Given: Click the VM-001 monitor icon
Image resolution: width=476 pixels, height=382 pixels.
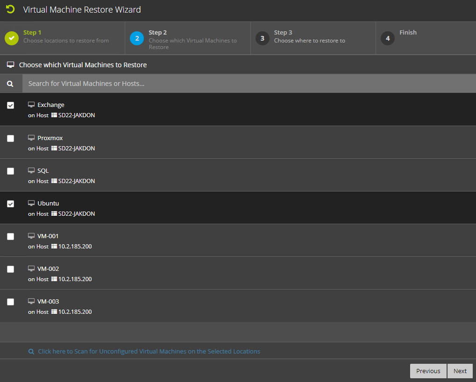Looking at the screenshot, I should [x=31, y=236].
